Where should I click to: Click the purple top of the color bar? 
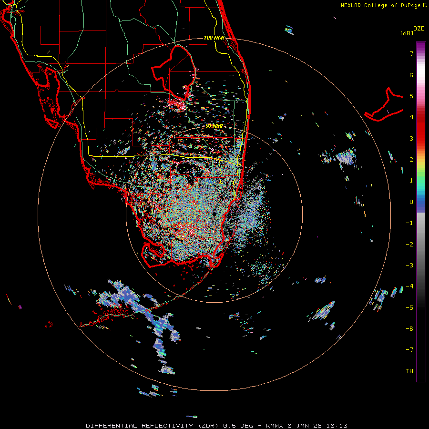(x=421, y=47)
